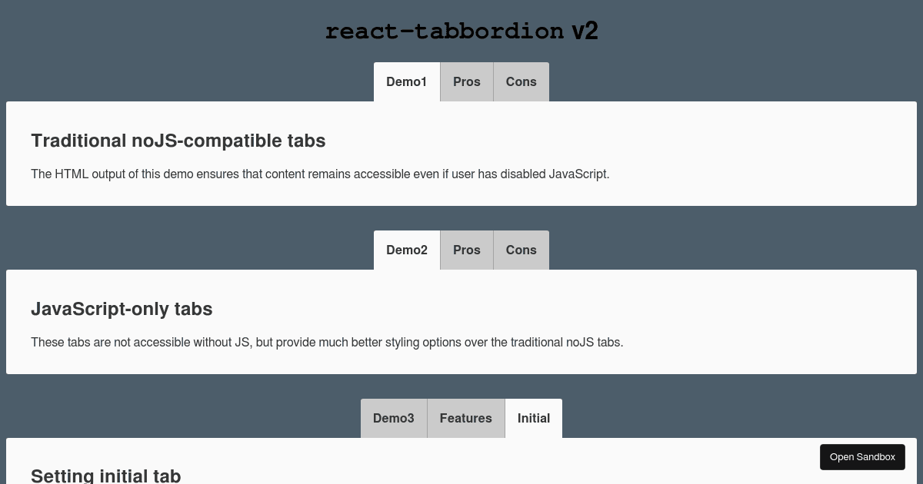Click the Traditional noJS-compatible tabs heading
Viewport: 923px width, 484px height.
[x=178, y=141]
